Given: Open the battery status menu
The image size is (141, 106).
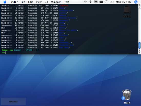Looking at the screenshot, I should 112,2.
